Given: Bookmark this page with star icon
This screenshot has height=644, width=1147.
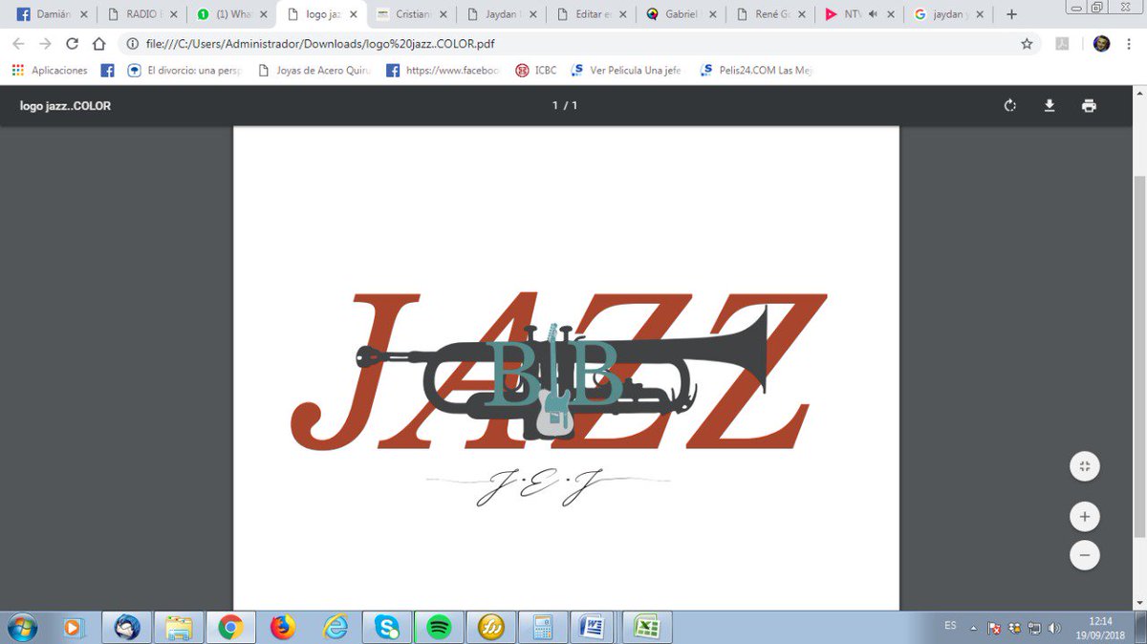Looking at the screenshot, I should click(1027, 44).
